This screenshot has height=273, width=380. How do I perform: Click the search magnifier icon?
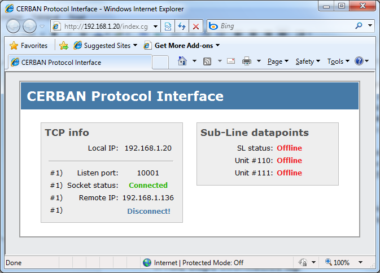tap(359, 26)
